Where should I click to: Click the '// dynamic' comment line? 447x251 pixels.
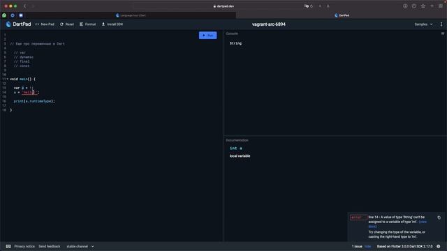23,57
